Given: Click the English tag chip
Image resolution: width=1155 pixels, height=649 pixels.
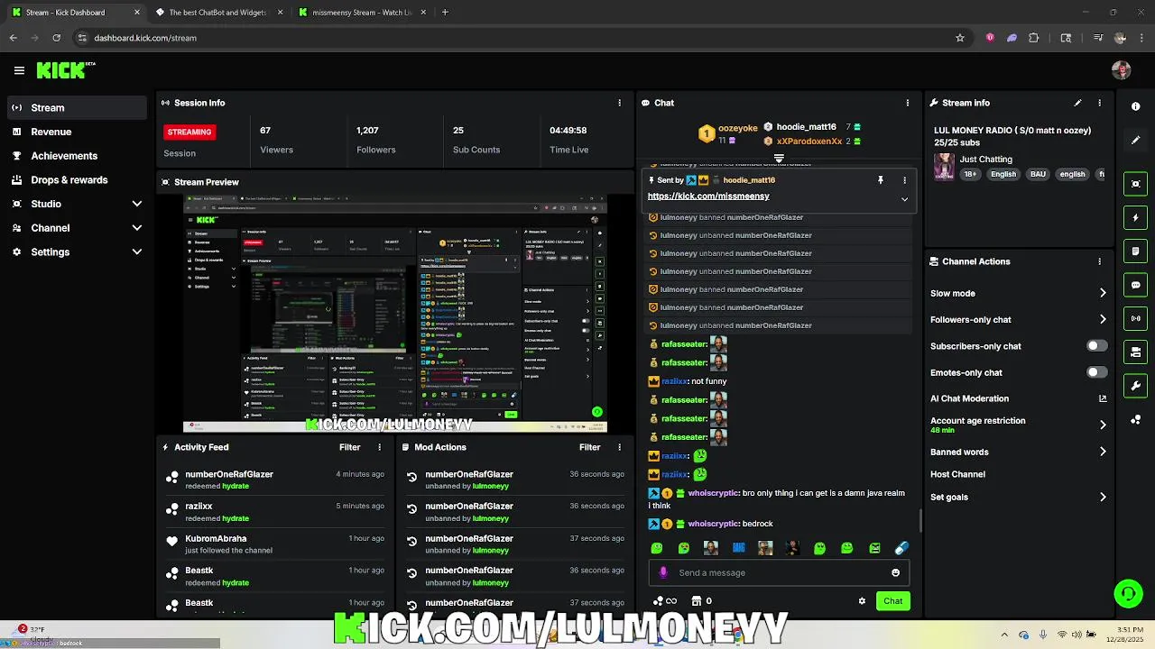Looking at the screenshot, I should pyautogui.click(x=1003, y=174).
